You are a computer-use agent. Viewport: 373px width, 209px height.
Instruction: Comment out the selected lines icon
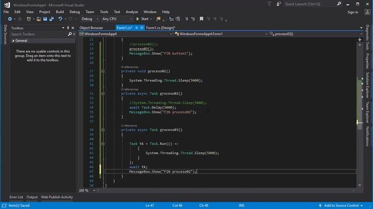[186, 19]
